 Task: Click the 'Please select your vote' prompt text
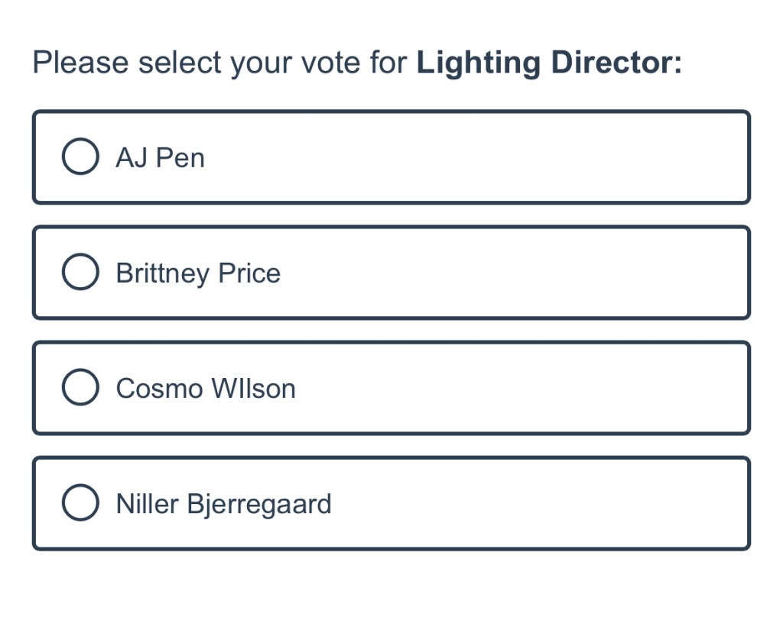tap(220, 63)
